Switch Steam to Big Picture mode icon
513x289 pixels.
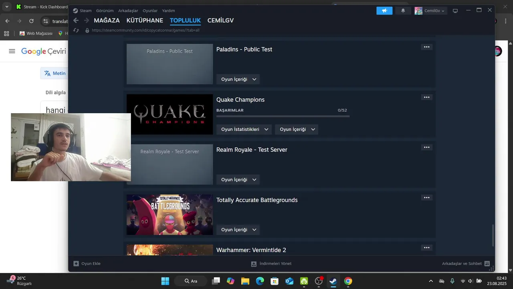click(455, 11)
